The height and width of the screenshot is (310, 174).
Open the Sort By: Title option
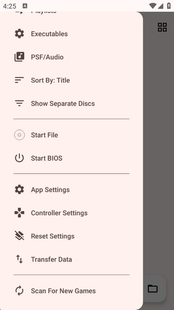pyautogui.click(x=72, y=80)
